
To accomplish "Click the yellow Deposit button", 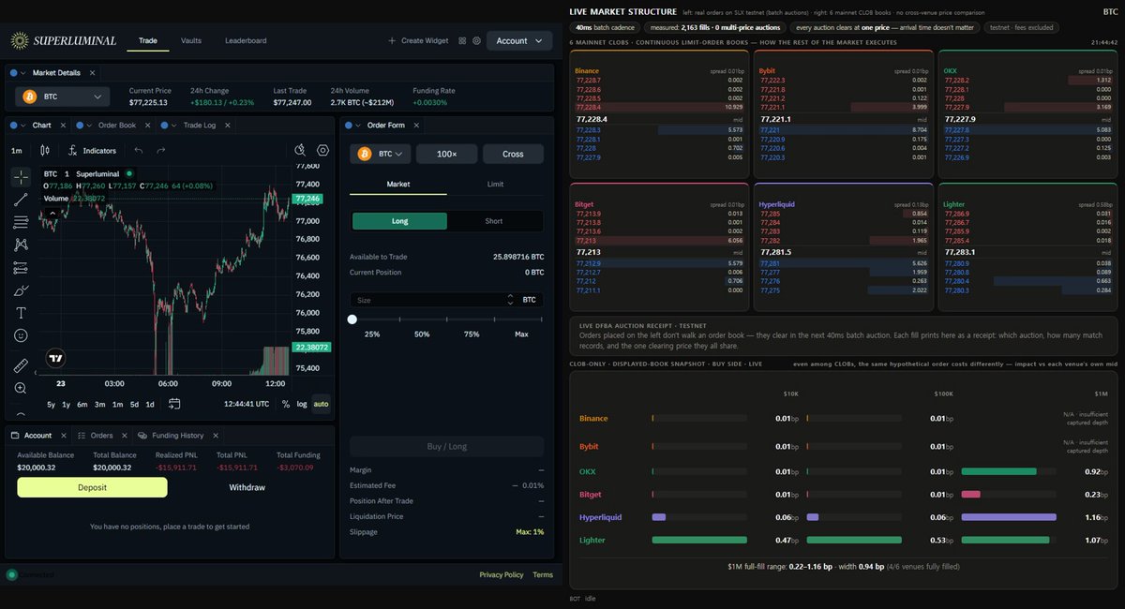I will [x=92, y=487].
